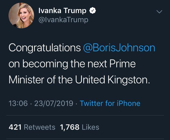170x140 pixels.
Task: Expand the tweet options chevron
Action: [159, 11]
